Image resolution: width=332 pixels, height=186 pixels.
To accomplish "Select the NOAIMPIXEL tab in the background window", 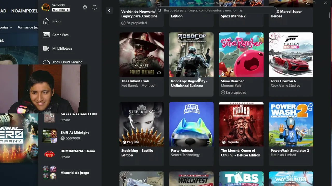I will point(25,11).
